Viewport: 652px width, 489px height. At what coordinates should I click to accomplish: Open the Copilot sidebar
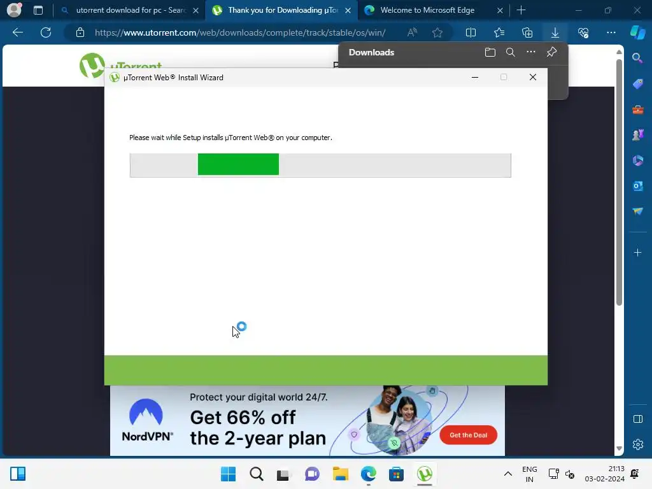click(638, 32)
